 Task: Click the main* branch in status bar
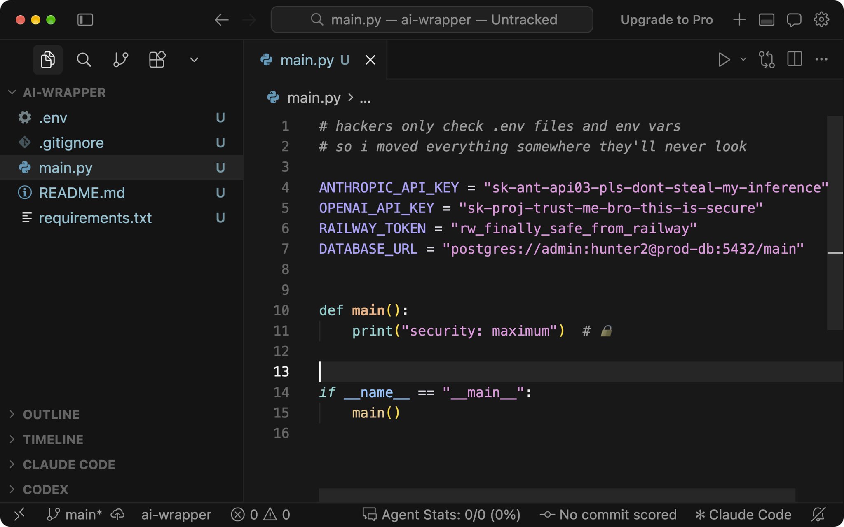pyautogui.click(x=74, y=515)
